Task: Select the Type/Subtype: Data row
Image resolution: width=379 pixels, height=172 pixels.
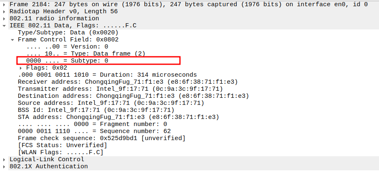Action: coord(68,33)
